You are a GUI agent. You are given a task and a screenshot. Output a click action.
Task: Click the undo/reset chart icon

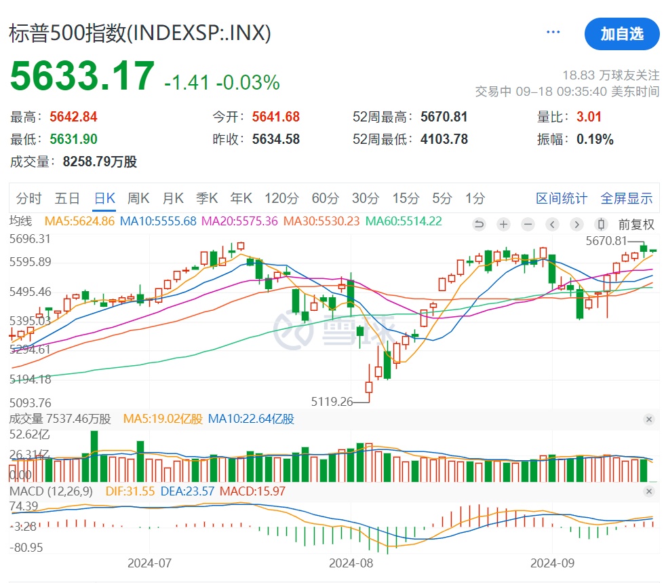tap(479, 224)
